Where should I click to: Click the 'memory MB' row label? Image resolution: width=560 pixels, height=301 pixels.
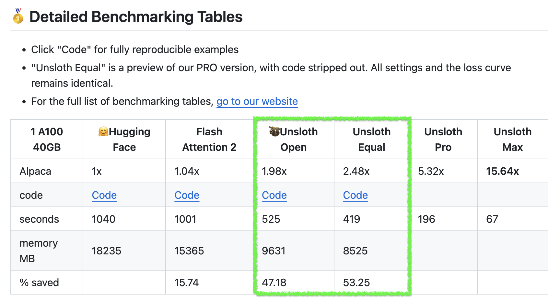39,251
